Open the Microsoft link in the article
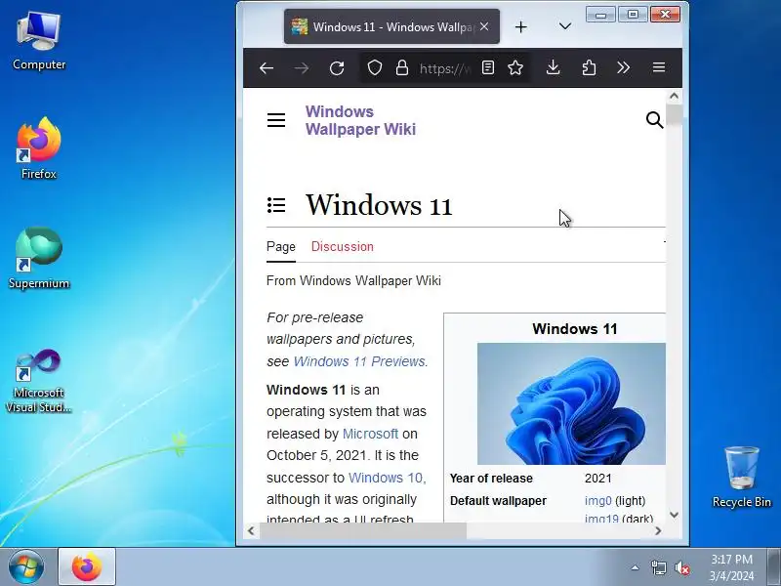This screenshot has height=586, width=781. [370, 434]
